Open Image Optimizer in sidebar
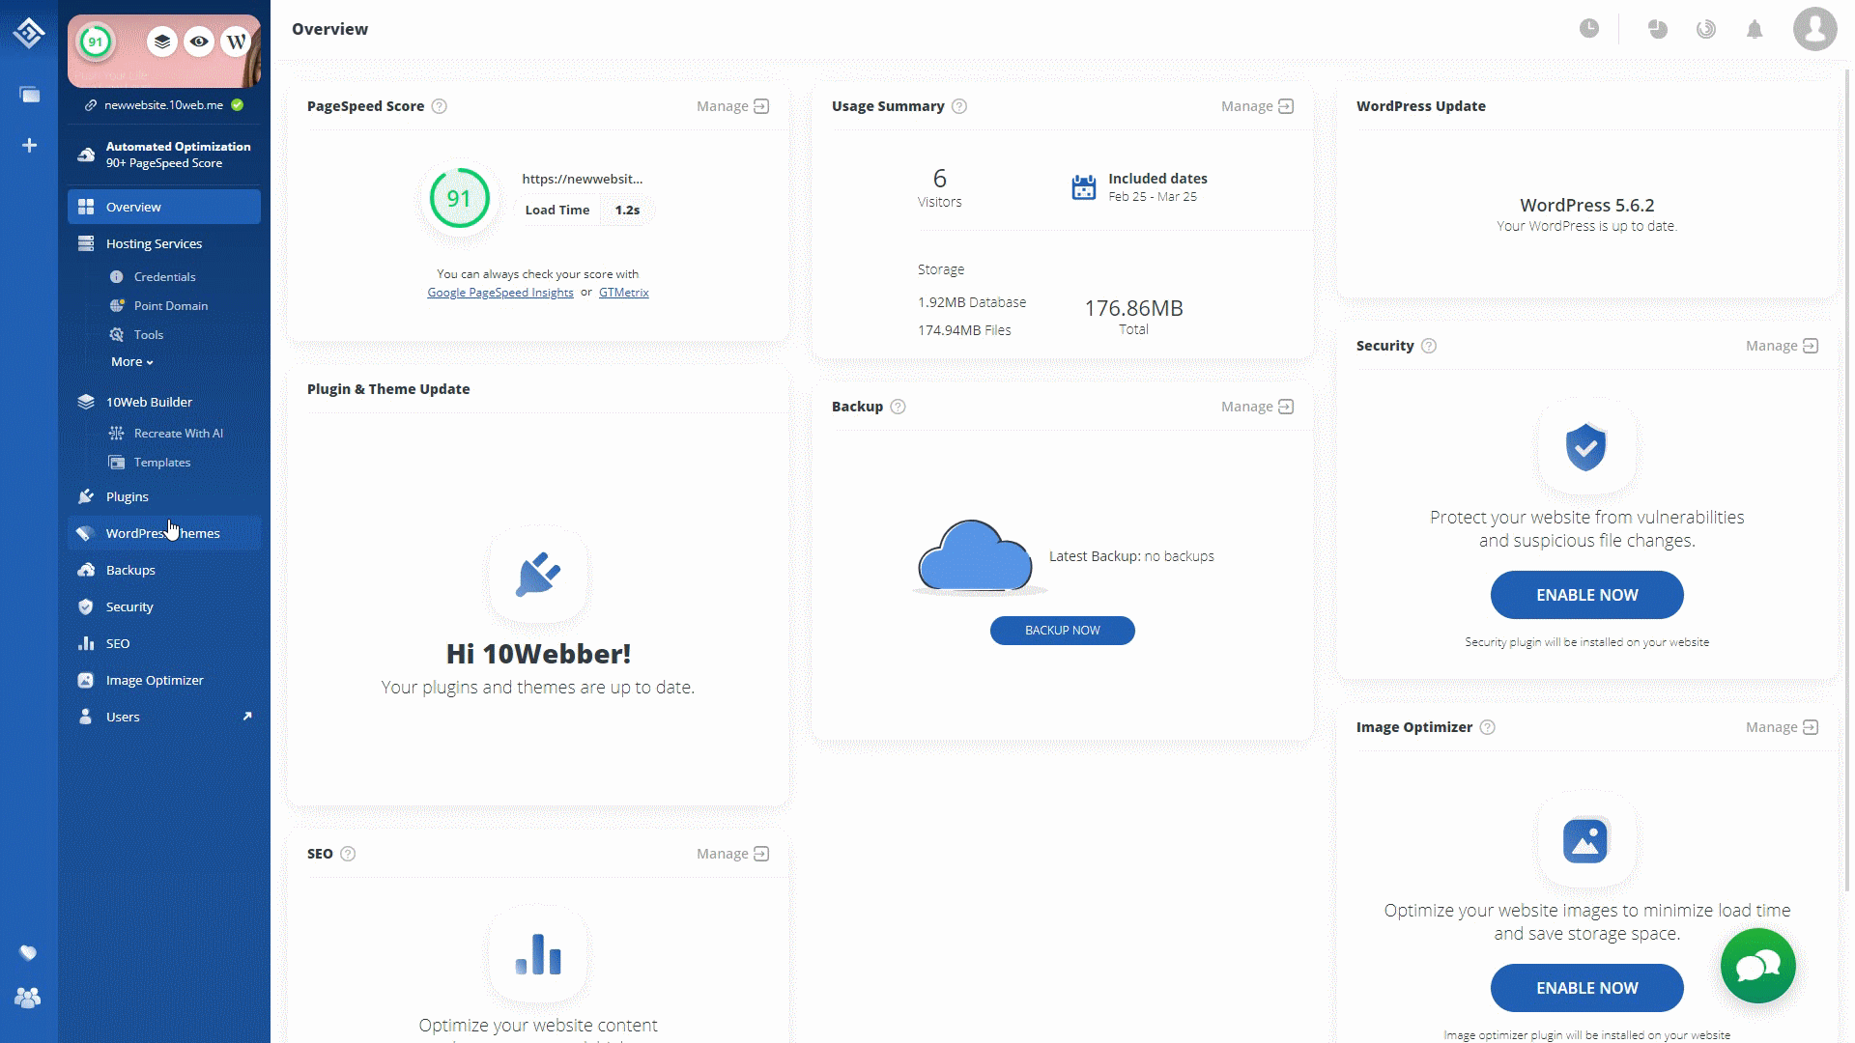 coord(164,680)
